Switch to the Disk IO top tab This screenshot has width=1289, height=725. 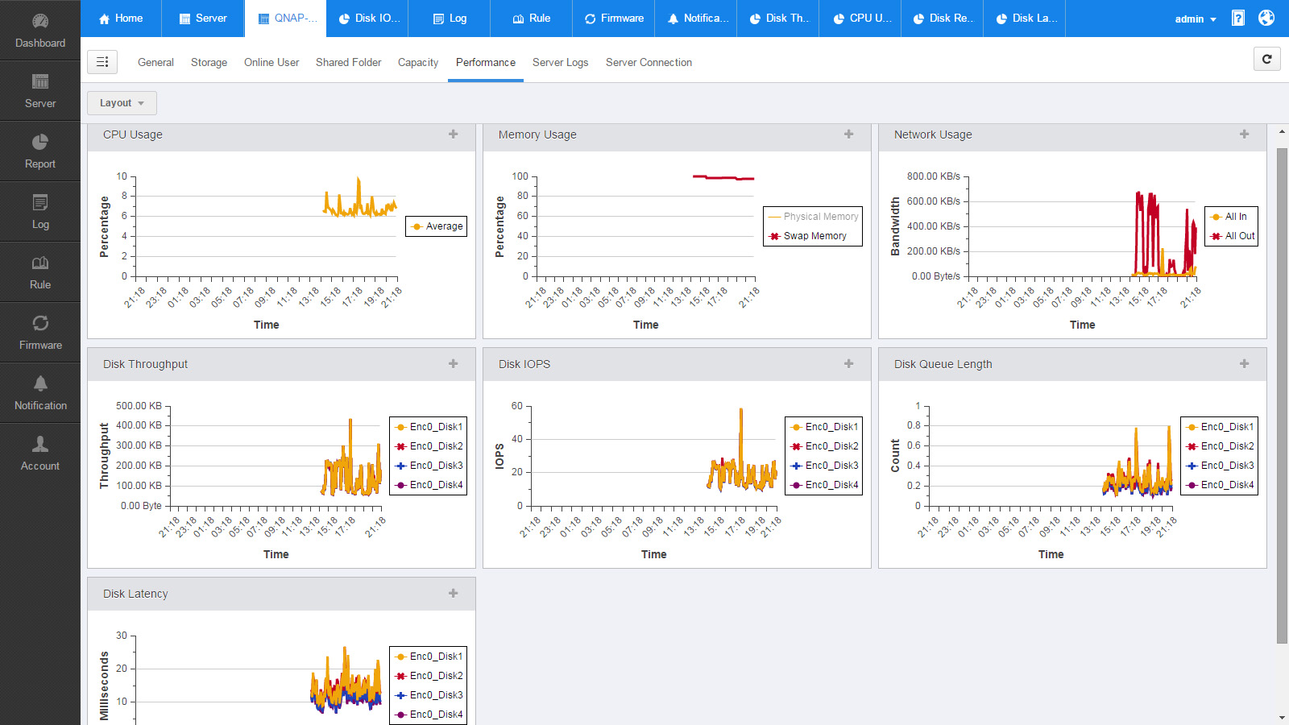pyautogui.click(x=367, y=19)
